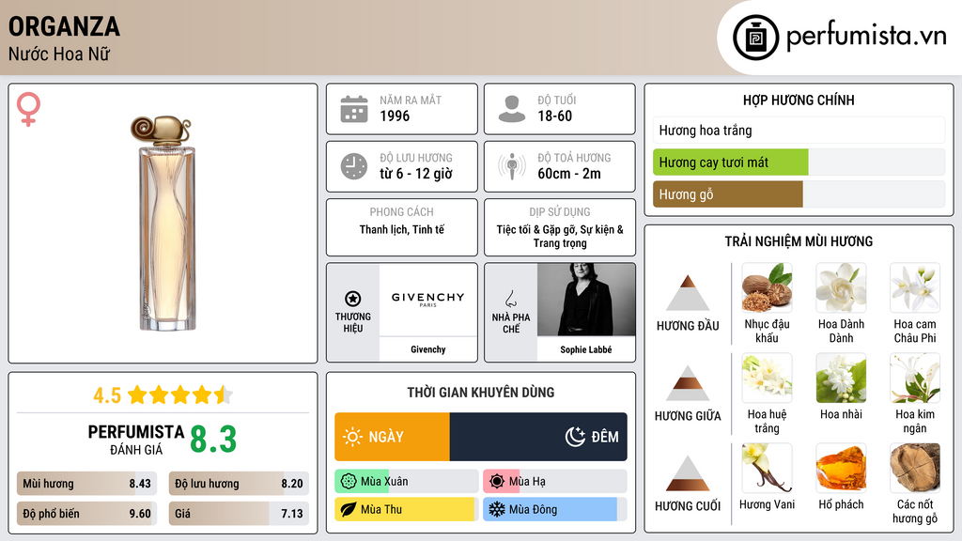Click the style text Thanh lịch, Tinh tế
Viewport: 962px width, 541px height.
402,229
